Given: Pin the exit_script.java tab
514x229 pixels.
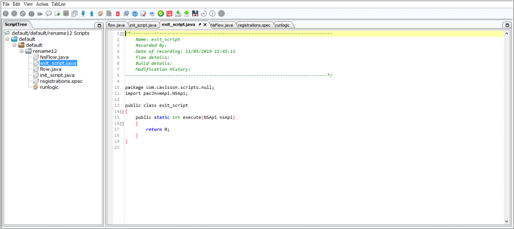Looking at the screenshot, I should point(200,25).
